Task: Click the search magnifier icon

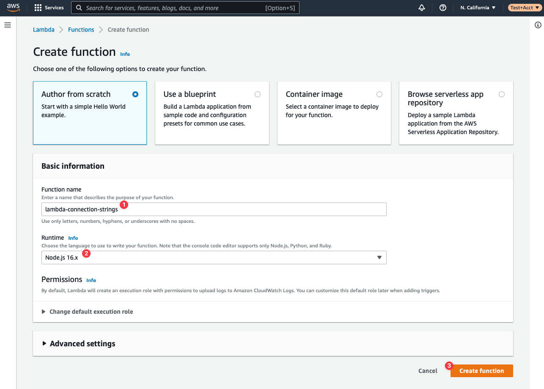Action: [79, 8]
